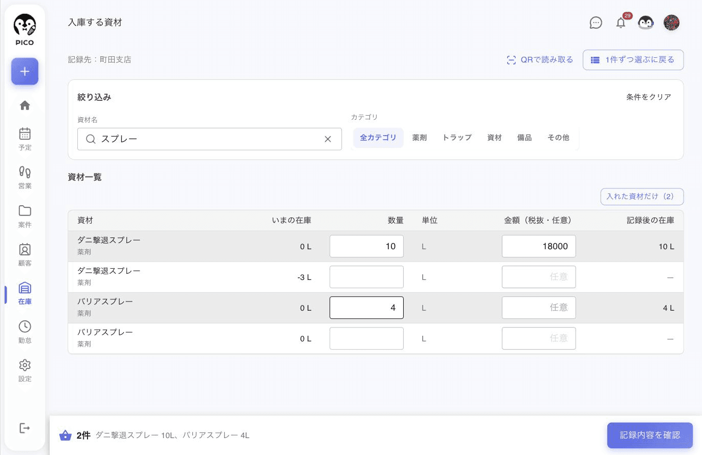Open 顧客 customers section

25,255
